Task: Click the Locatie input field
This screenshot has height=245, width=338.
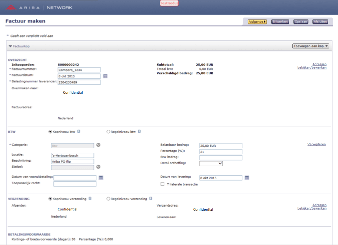Action: pyautogui.click(x=72, y=155)
